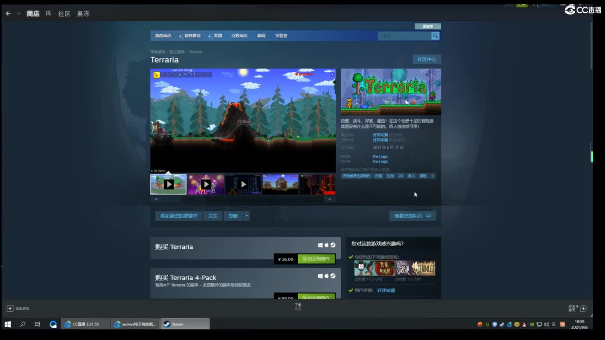Play the first Terraria trailer thumbnail

[168, 184]
